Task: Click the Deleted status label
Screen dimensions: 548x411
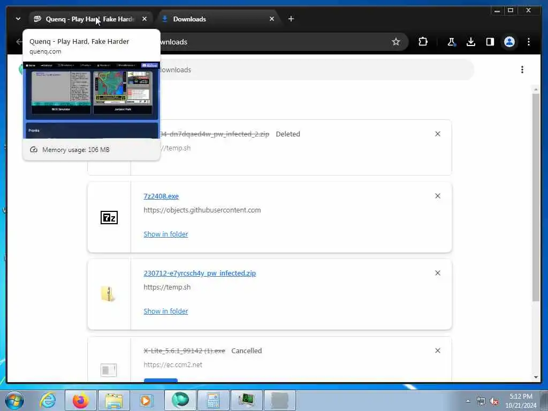Action: coord(288,134)
